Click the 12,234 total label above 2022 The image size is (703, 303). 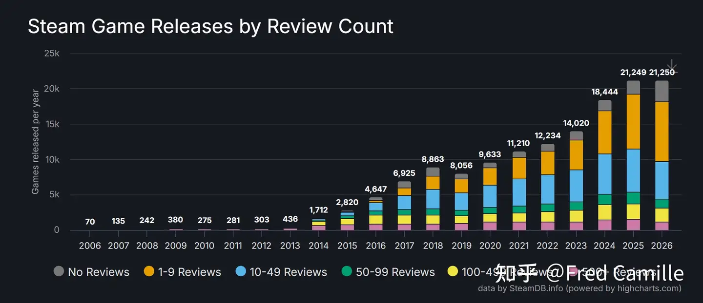click(547, 135)
